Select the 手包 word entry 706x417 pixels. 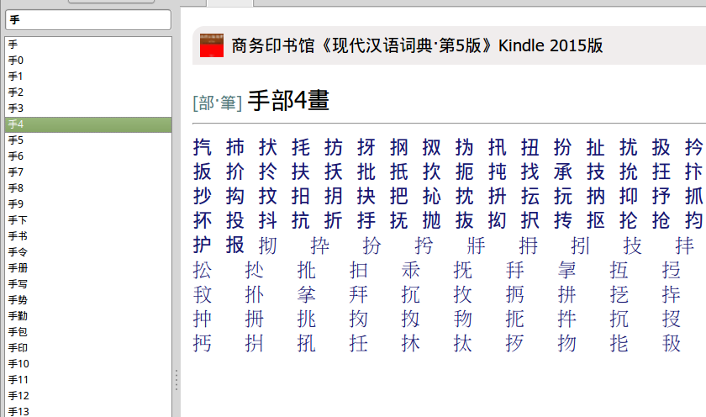[x=88, y=332]
